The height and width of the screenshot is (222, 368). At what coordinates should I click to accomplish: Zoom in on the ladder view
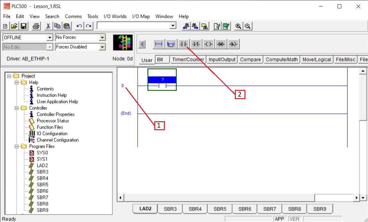[x=238, y=26]
